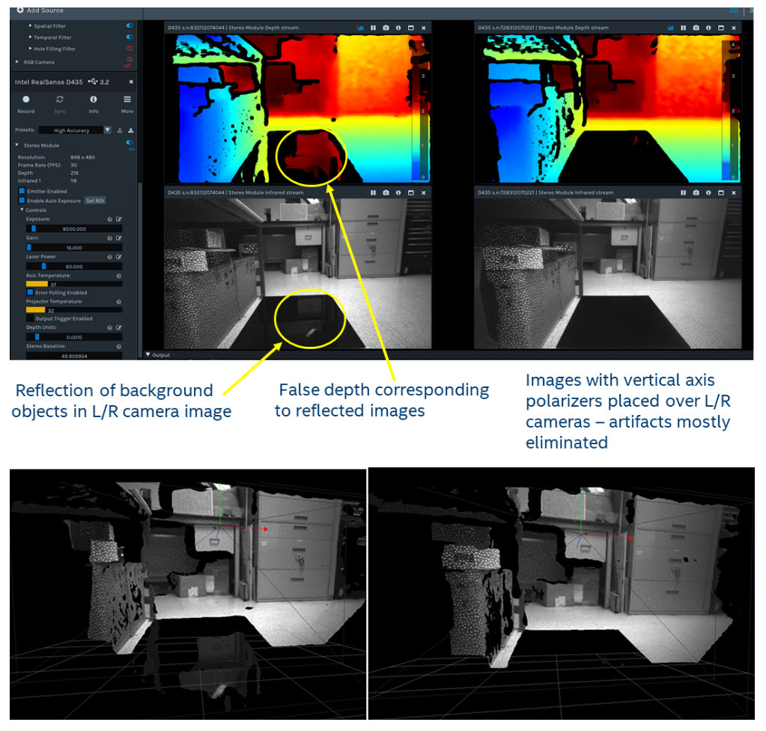Click the Add Source plus icon
The height and width of the screenshot is (731, 766).
[20, 10]
